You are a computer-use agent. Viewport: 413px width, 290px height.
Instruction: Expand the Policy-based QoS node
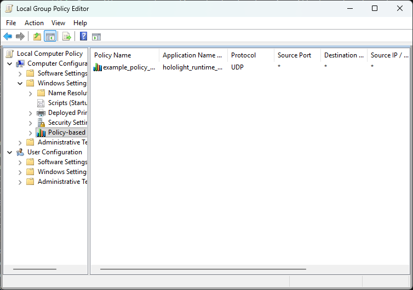30,133
